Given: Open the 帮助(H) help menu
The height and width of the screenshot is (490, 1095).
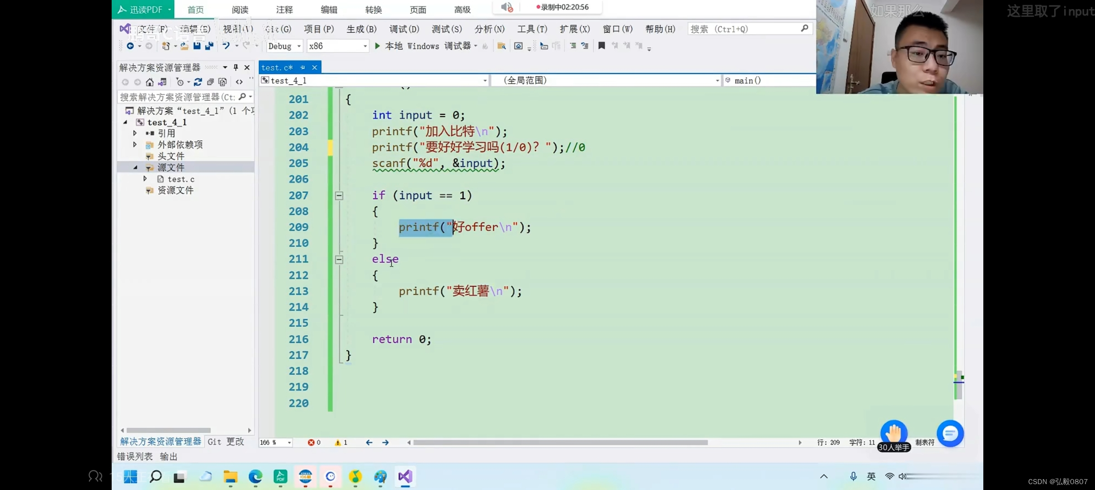Looking at the screenshot, I should click(x=660, y=29).
